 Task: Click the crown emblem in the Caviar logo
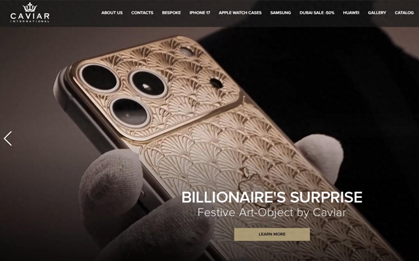[x=30, y=7]
